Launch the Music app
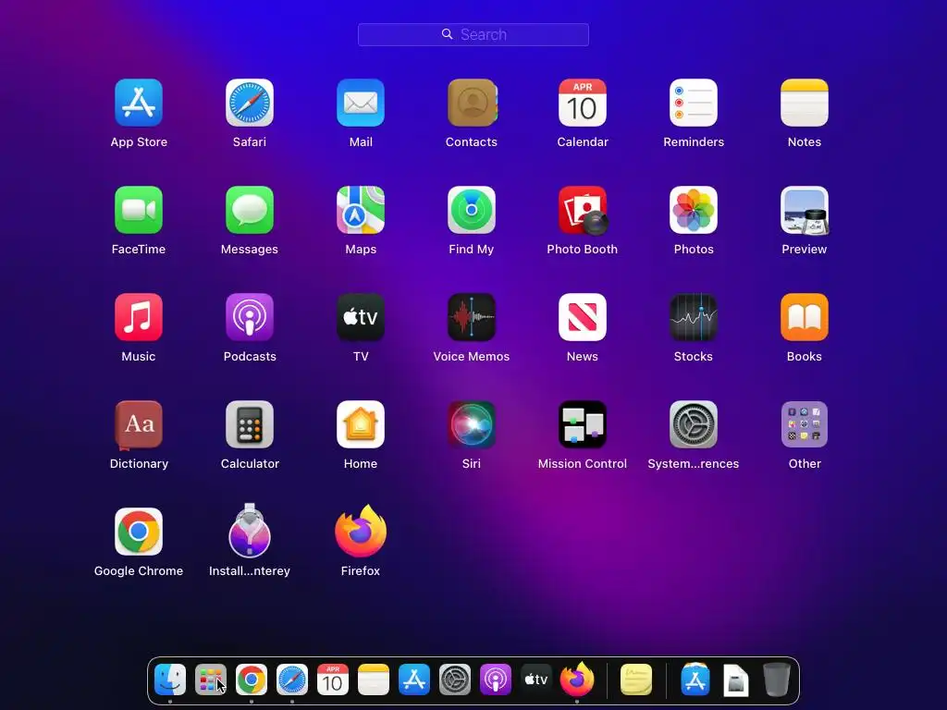Viewport: 947px width, 710px height. 139,317
